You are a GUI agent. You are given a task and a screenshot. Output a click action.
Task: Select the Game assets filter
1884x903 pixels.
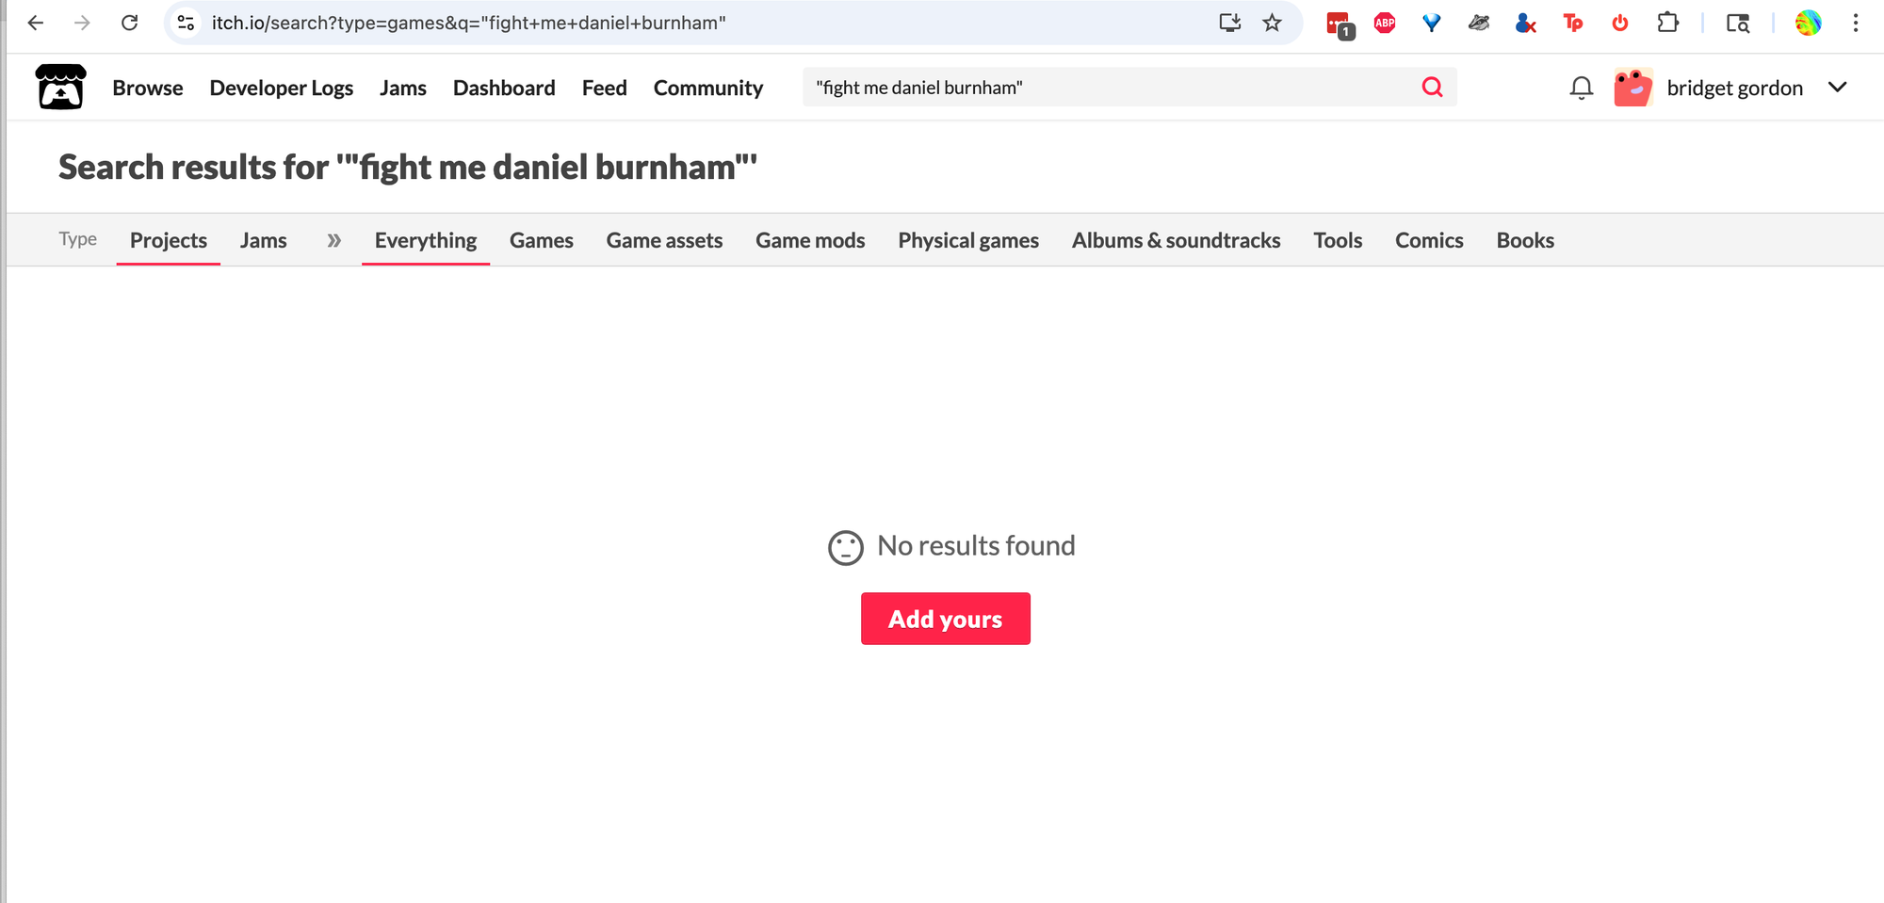tap(664, 241)
